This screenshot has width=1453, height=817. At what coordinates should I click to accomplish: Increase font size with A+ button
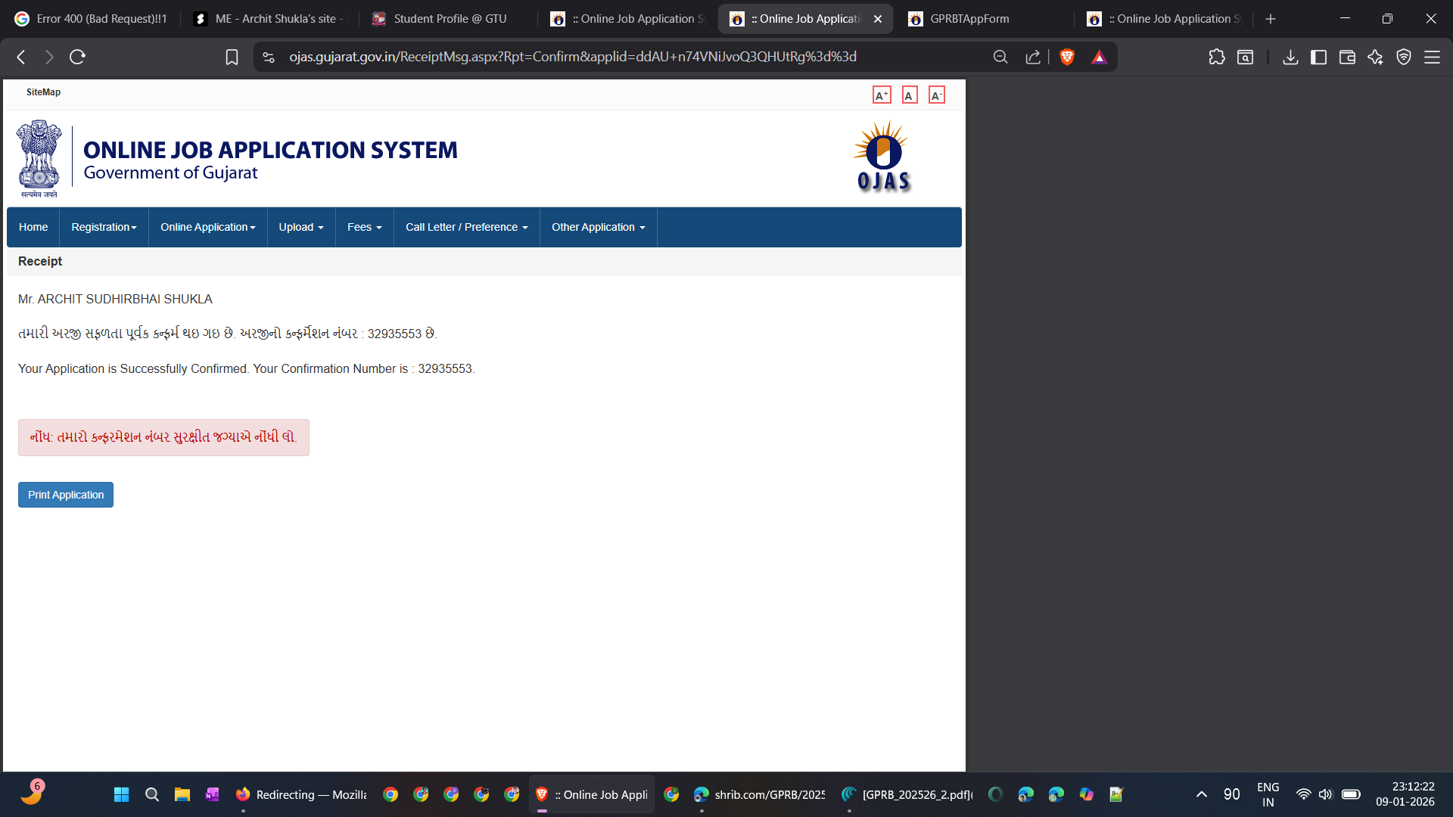click(882, 95)
